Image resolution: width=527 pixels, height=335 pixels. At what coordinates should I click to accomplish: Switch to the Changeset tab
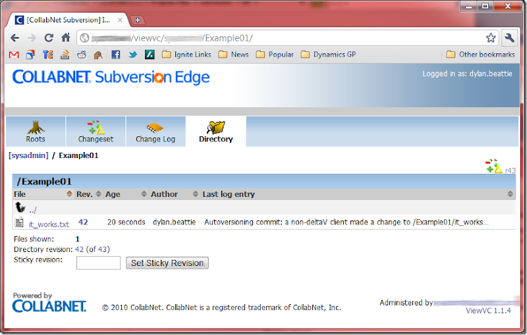(x=96, y=132)
